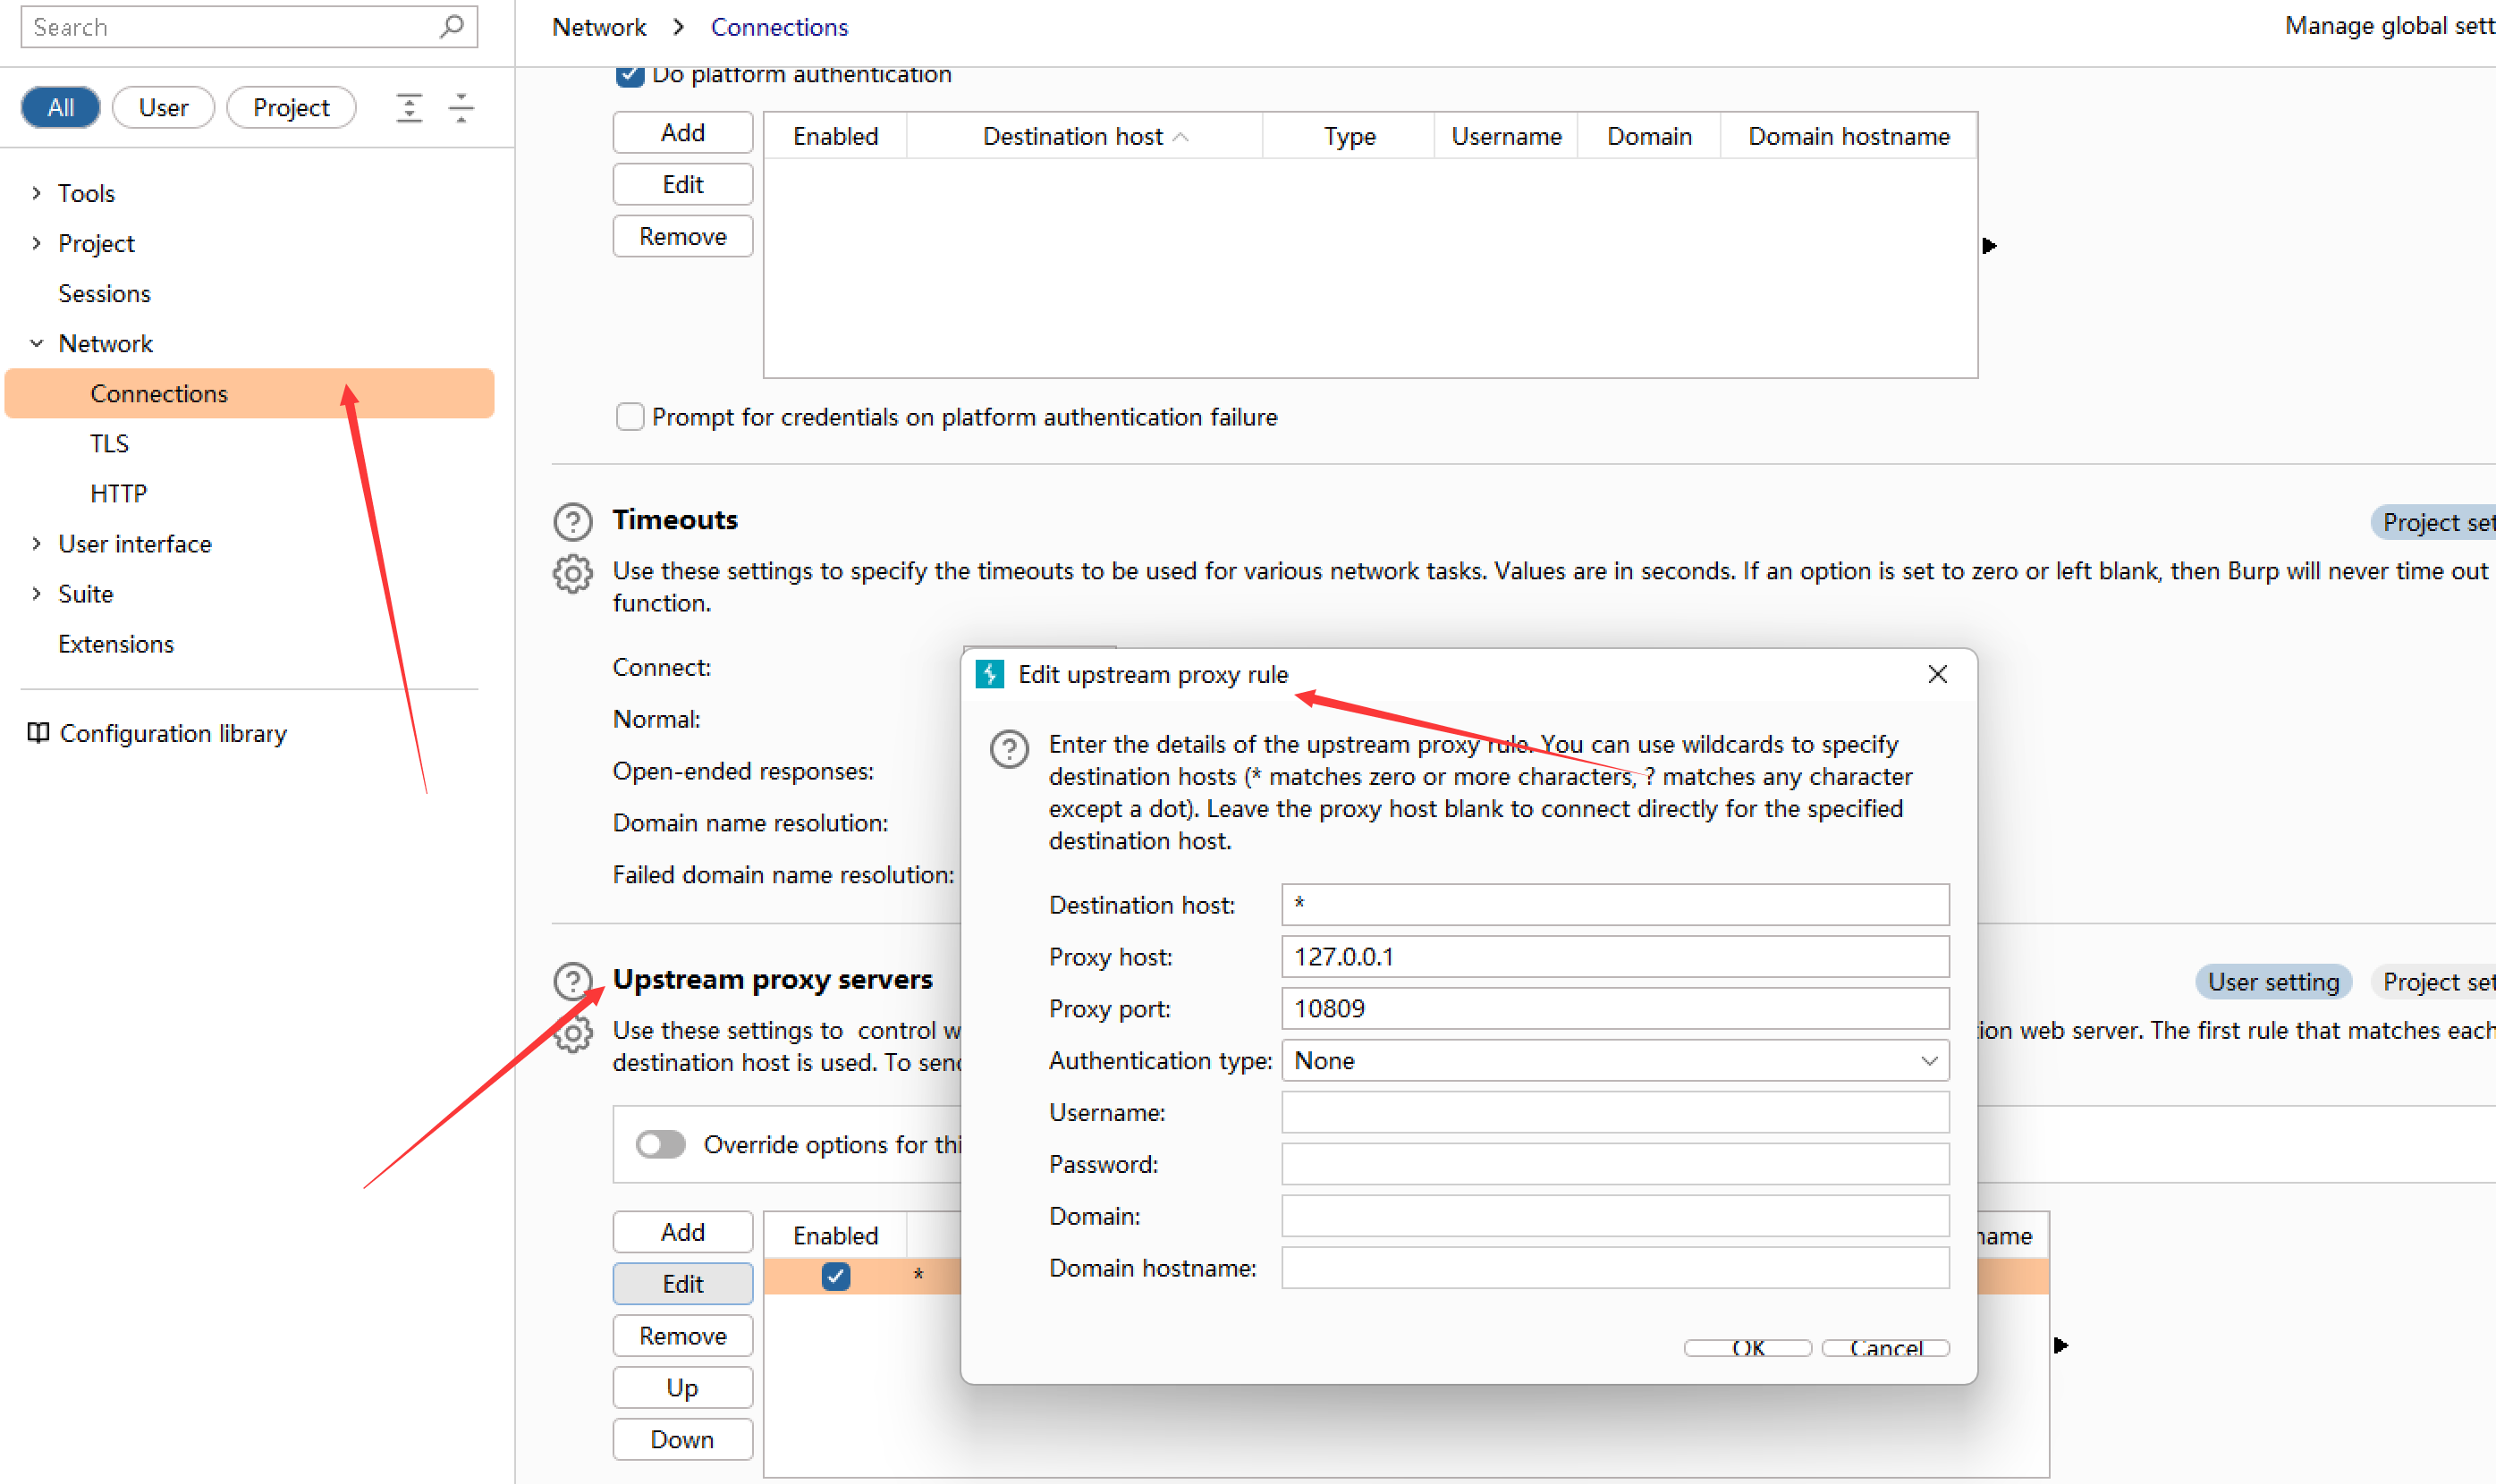Enable prompt for credentials on authentication failure
This screenshot has width=2496, height=1484.
click(x=630, y=417)
